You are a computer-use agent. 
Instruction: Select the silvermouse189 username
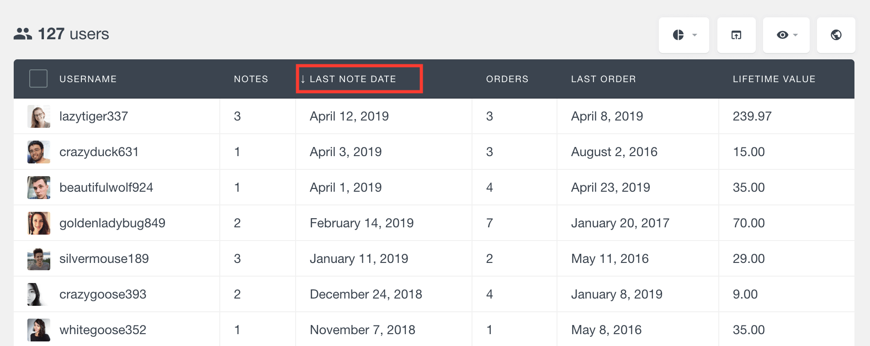(x=104, y=259)
